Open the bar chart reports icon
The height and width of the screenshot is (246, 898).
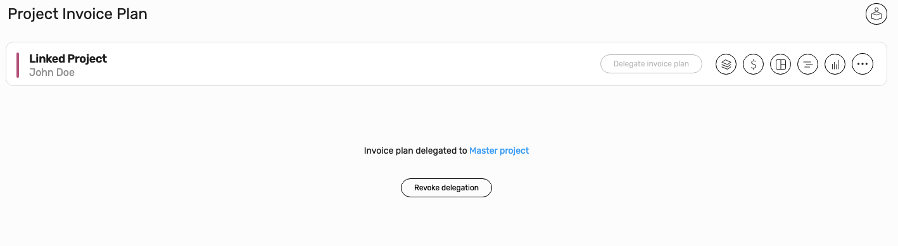(835, 64)
